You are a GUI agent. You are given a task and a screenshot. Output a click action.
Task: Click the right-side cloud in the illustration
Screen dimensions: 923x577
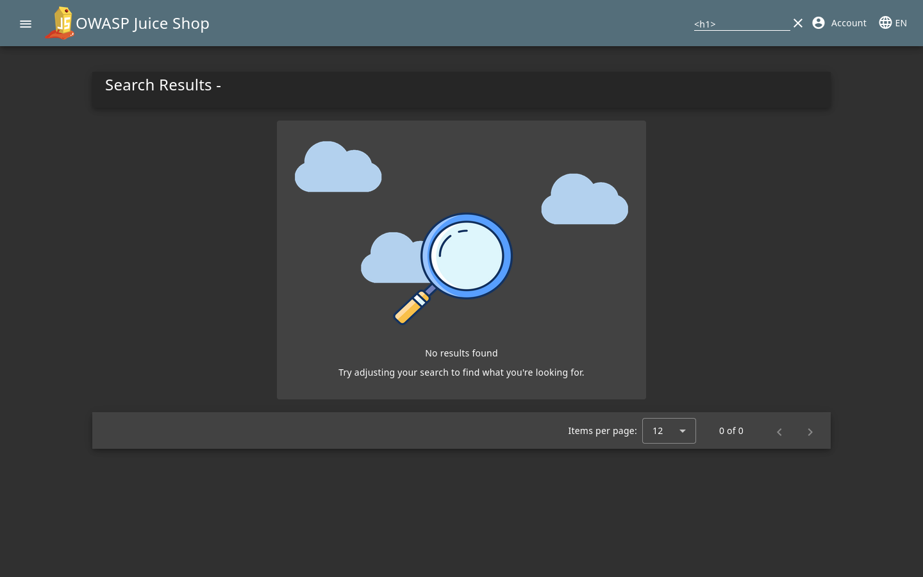[585, 201]
